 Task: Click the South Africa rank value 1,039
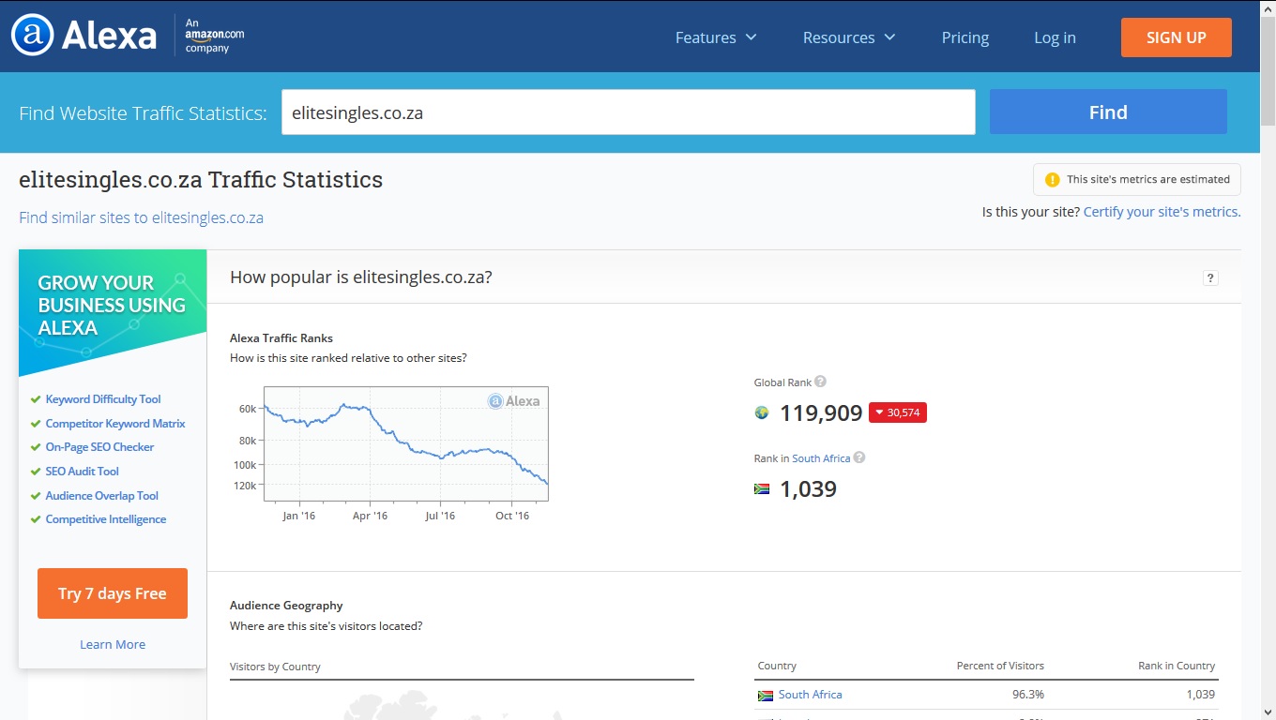[808, 488]
